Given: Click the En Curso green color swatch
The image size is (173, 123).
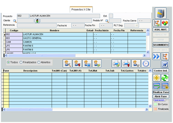Looking at the screenshot, I should coord(155,104).
